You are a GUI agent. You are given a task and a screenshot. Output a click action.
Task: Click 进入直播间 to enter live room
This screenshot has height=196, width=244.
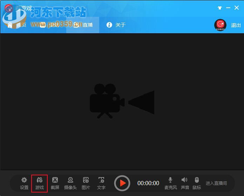pos(216,183)
